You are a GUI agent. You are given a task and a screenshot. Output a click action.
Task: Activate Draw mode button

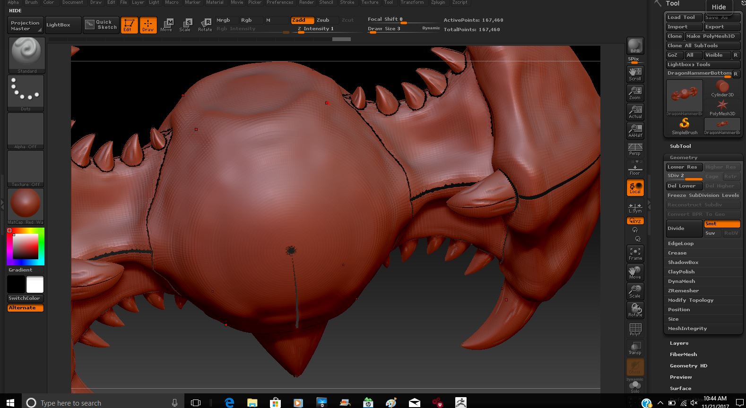[148, 25]
